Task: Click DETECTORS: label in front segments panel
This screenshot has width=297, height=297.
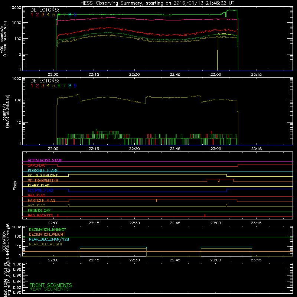Action: click(45, 10)
